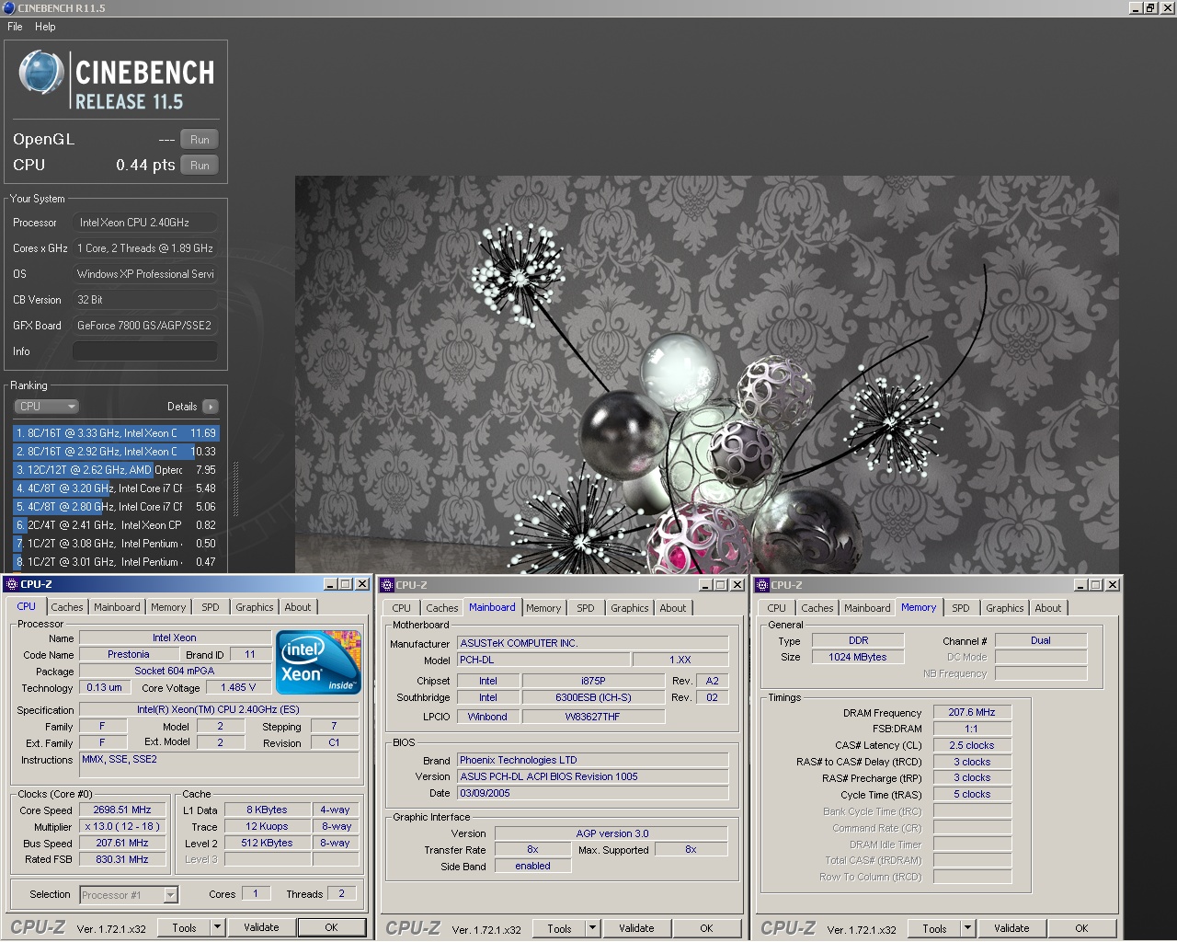
Task: Click Tools button in first CPU-Z
Action: pyautogui.click(x=184, y=927)
